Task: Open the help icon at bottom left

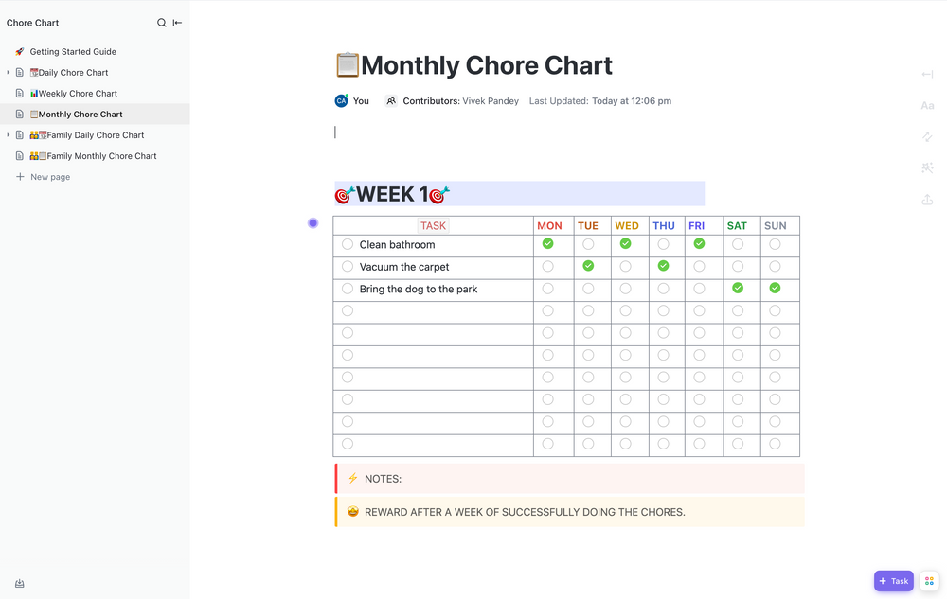Action: 19,583
